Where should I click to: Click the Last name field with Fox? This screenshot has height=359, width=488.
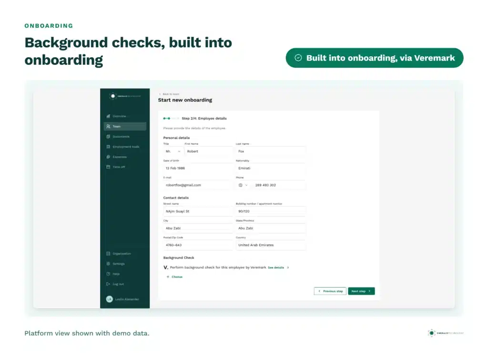pyautogui.click(x=271, y=151)
